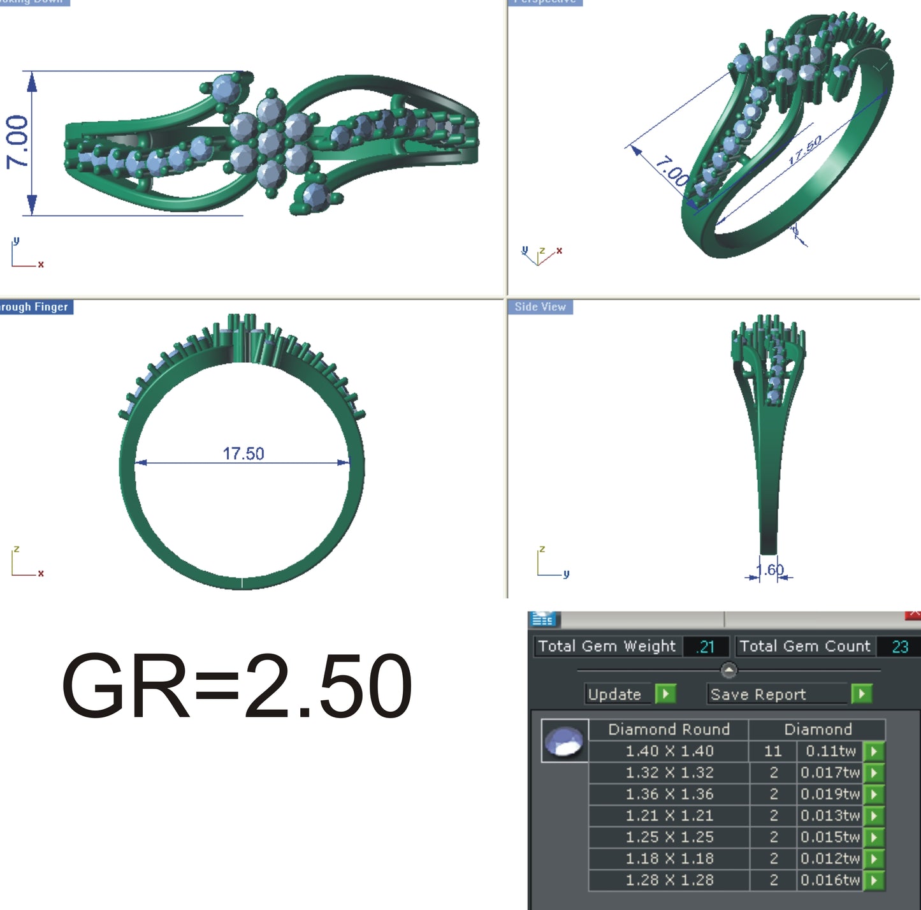921x910 pixels.
Task: Click the 'Diamond' column header
Action: click(x=818, y=730)
